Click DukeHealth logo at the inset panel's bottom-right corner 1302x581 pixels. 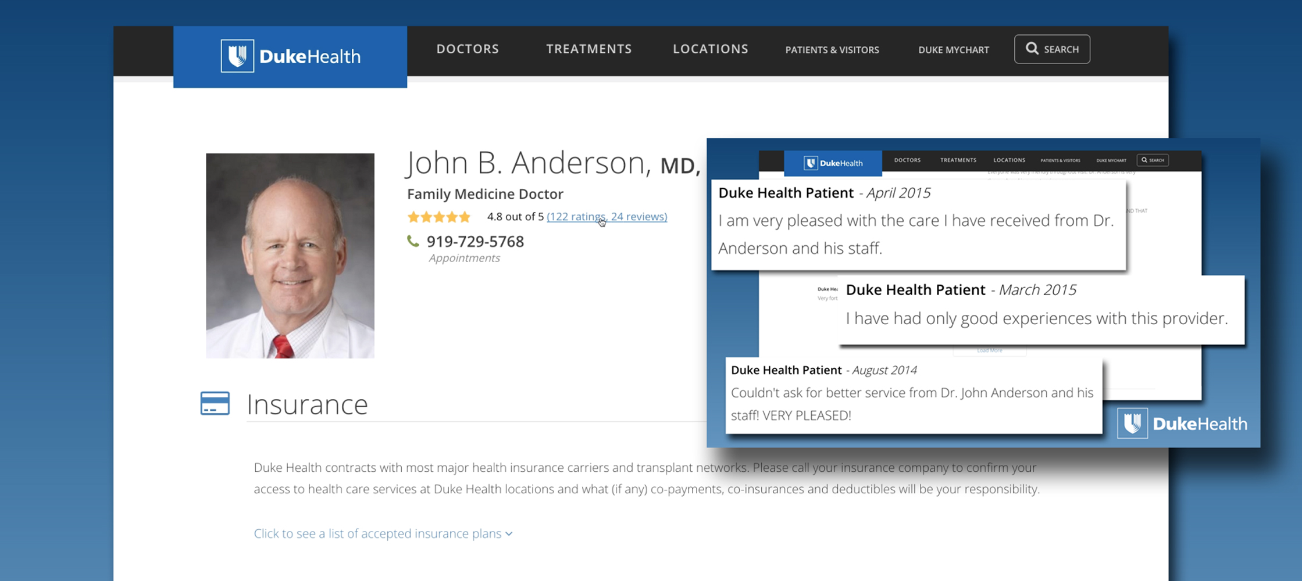click(1182, 423)
